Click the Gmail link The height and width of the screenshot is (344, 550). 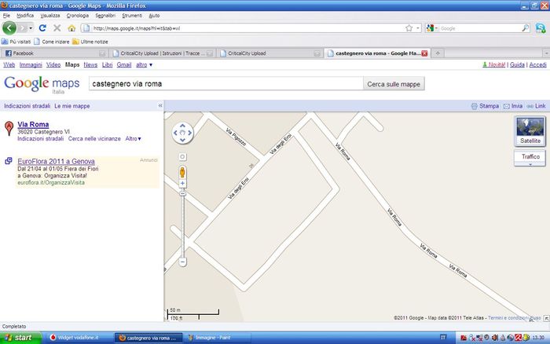(124, 64)
